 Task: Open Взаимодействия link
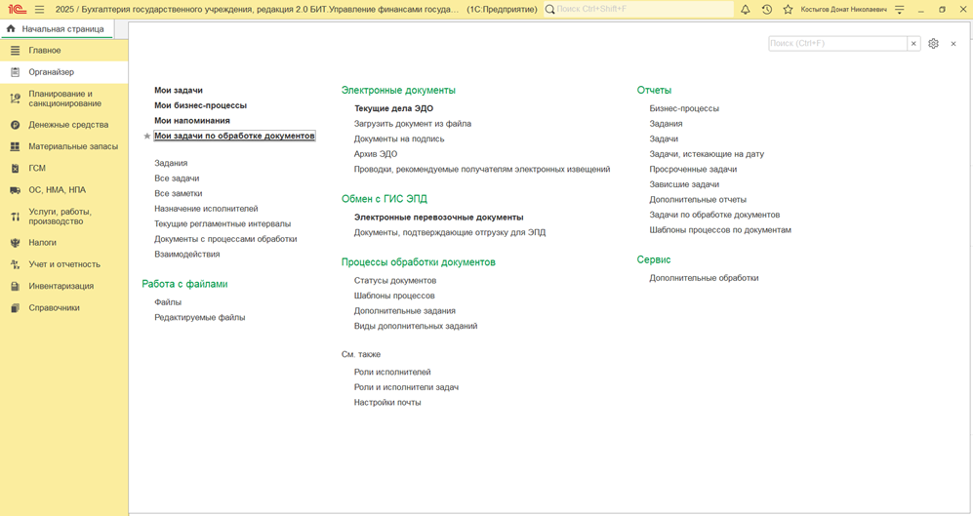[x=186, y=255]
